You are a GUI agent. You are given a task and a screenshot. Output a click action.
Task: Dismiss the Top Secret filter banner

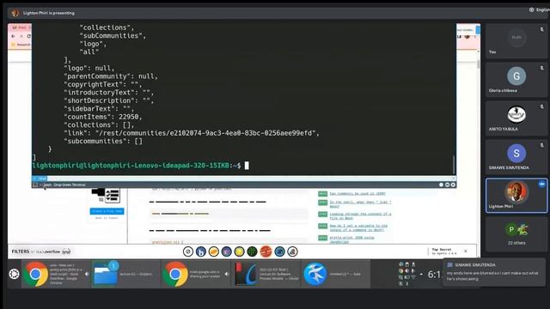(466, 251)
